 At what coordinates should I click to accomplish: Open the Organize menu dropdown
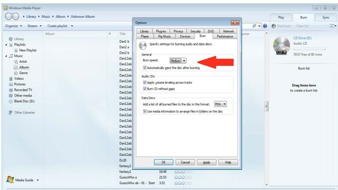(x=13, y=26)
